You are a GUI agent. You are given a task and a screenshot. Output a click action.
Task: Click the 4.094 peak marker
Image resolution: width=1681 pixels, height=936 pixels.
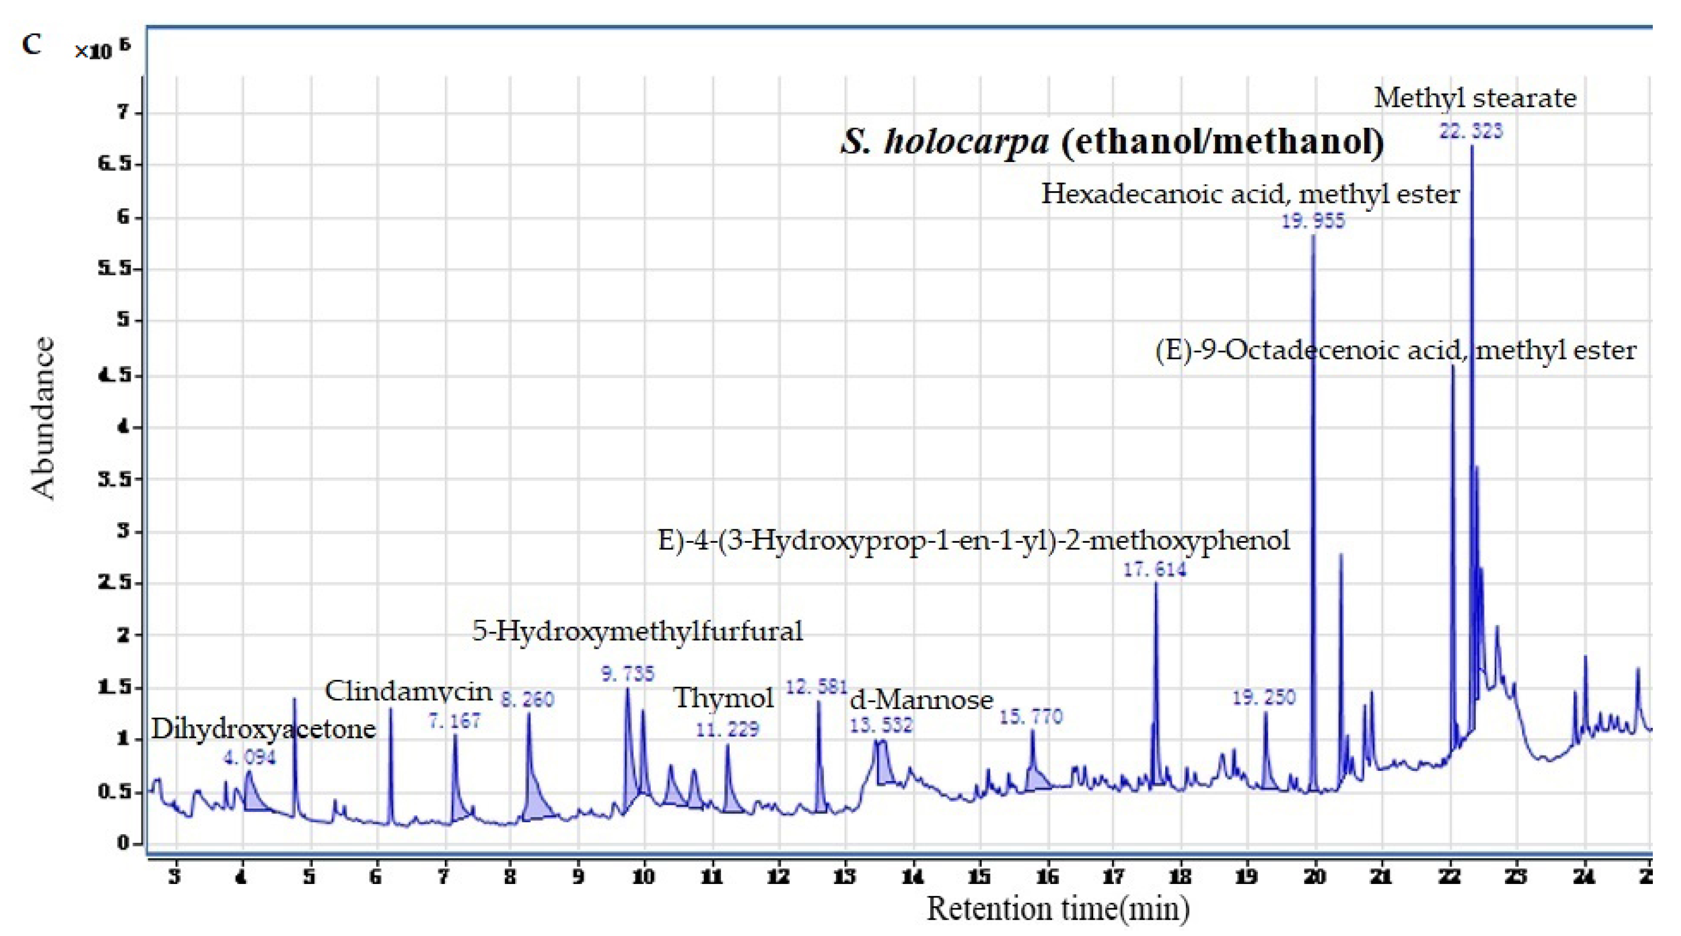click(x=249, y=757)
